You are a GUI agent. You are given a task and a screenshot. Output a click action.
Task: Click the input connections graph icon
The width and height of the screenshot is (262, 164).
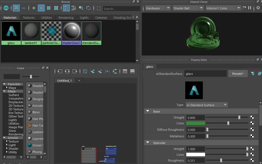pyautogui.click(x=60, y=71)
